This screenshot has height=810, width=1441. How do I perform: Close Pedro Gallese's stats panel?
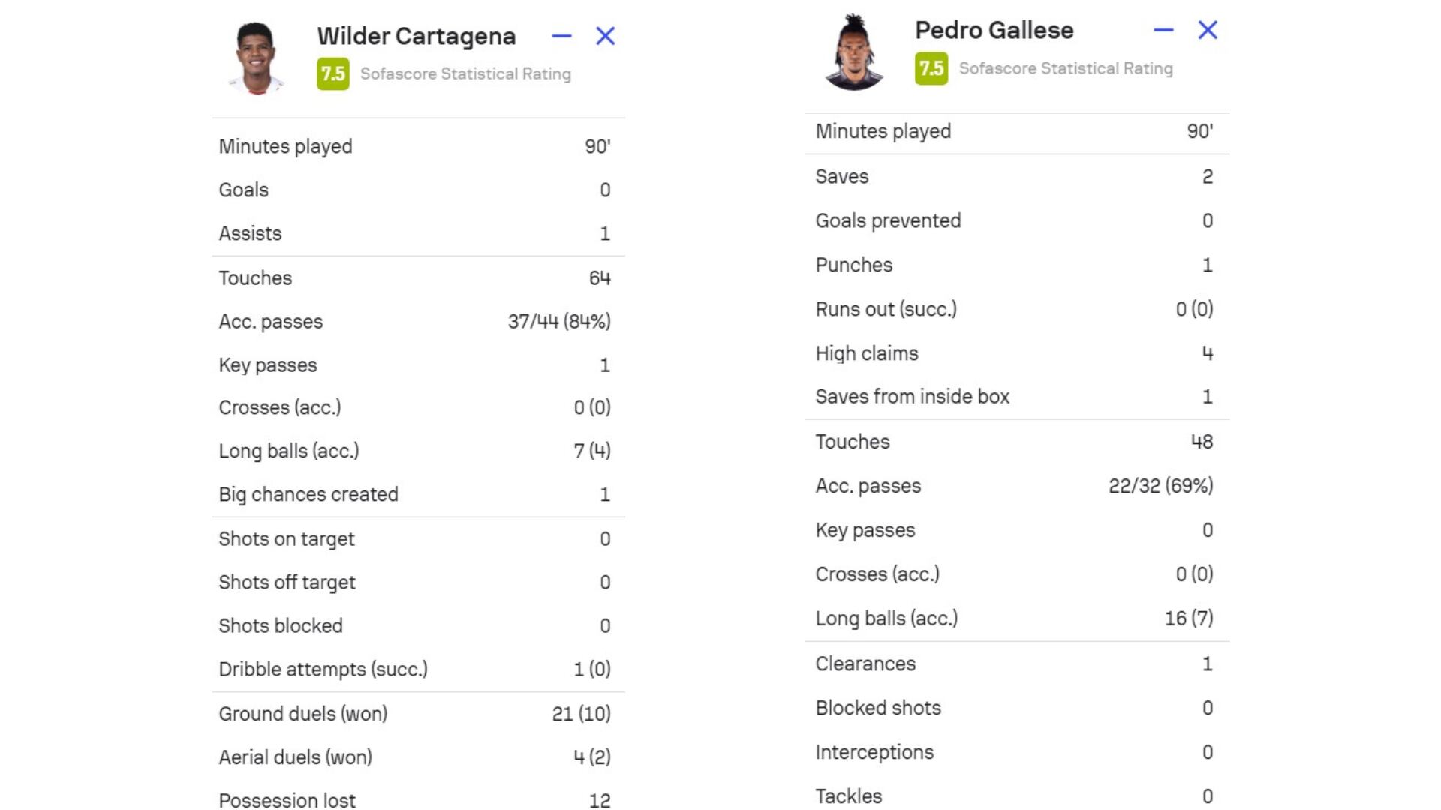pos(1208,30)
